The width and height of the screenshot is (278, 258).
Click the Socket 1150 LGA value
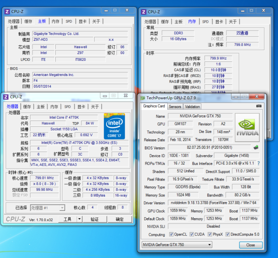[64, 129]
